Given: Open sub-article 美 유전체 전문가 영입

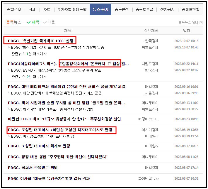Looking at the screenshot, I should coord(52,109).
